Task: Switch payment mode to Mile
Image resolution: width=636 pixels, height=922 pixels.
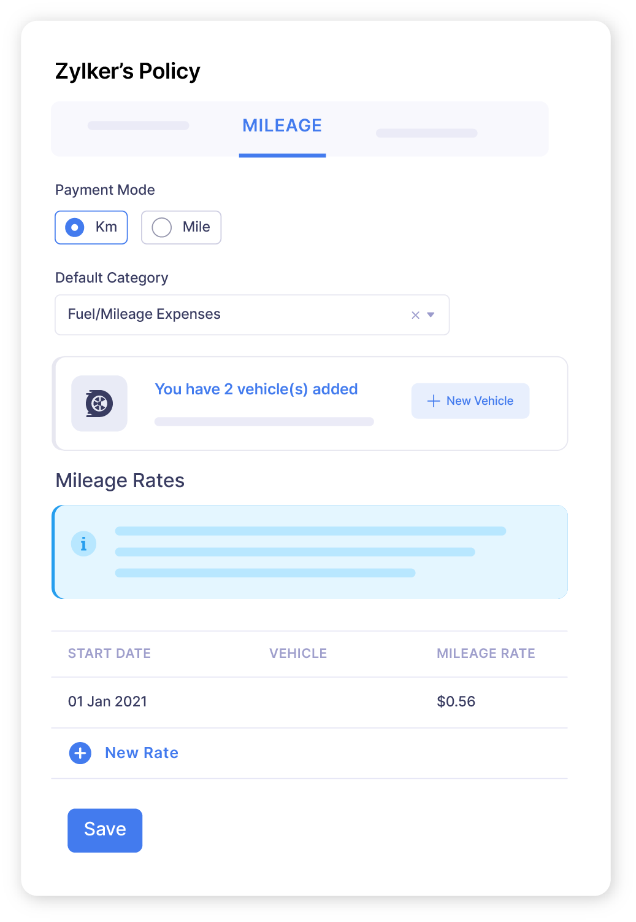Action: pyautogui.click(x=181, y=227)
